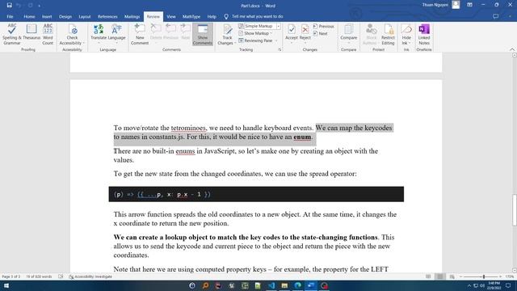Switch to the MathType tab
The width and height of the screenshot is (517, 291).
[x=191, y=16]
